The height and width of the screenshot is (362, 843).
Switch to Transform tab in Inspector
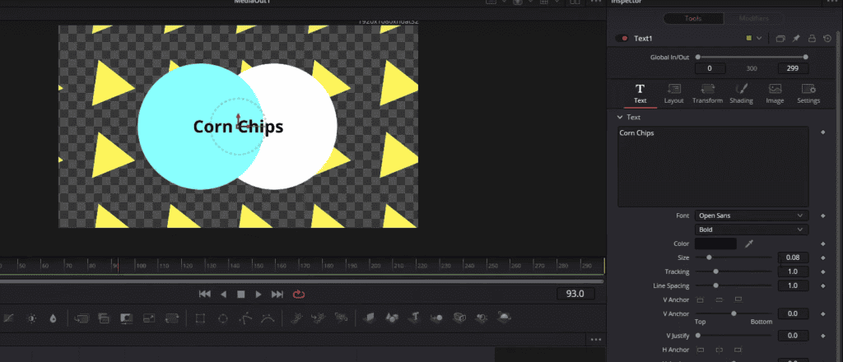click(707, 94)
